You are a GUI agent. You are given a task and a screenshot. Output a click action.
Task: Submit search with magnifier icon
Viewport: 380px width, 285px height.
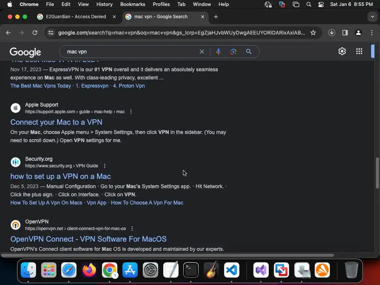click(x=249, y=51)
